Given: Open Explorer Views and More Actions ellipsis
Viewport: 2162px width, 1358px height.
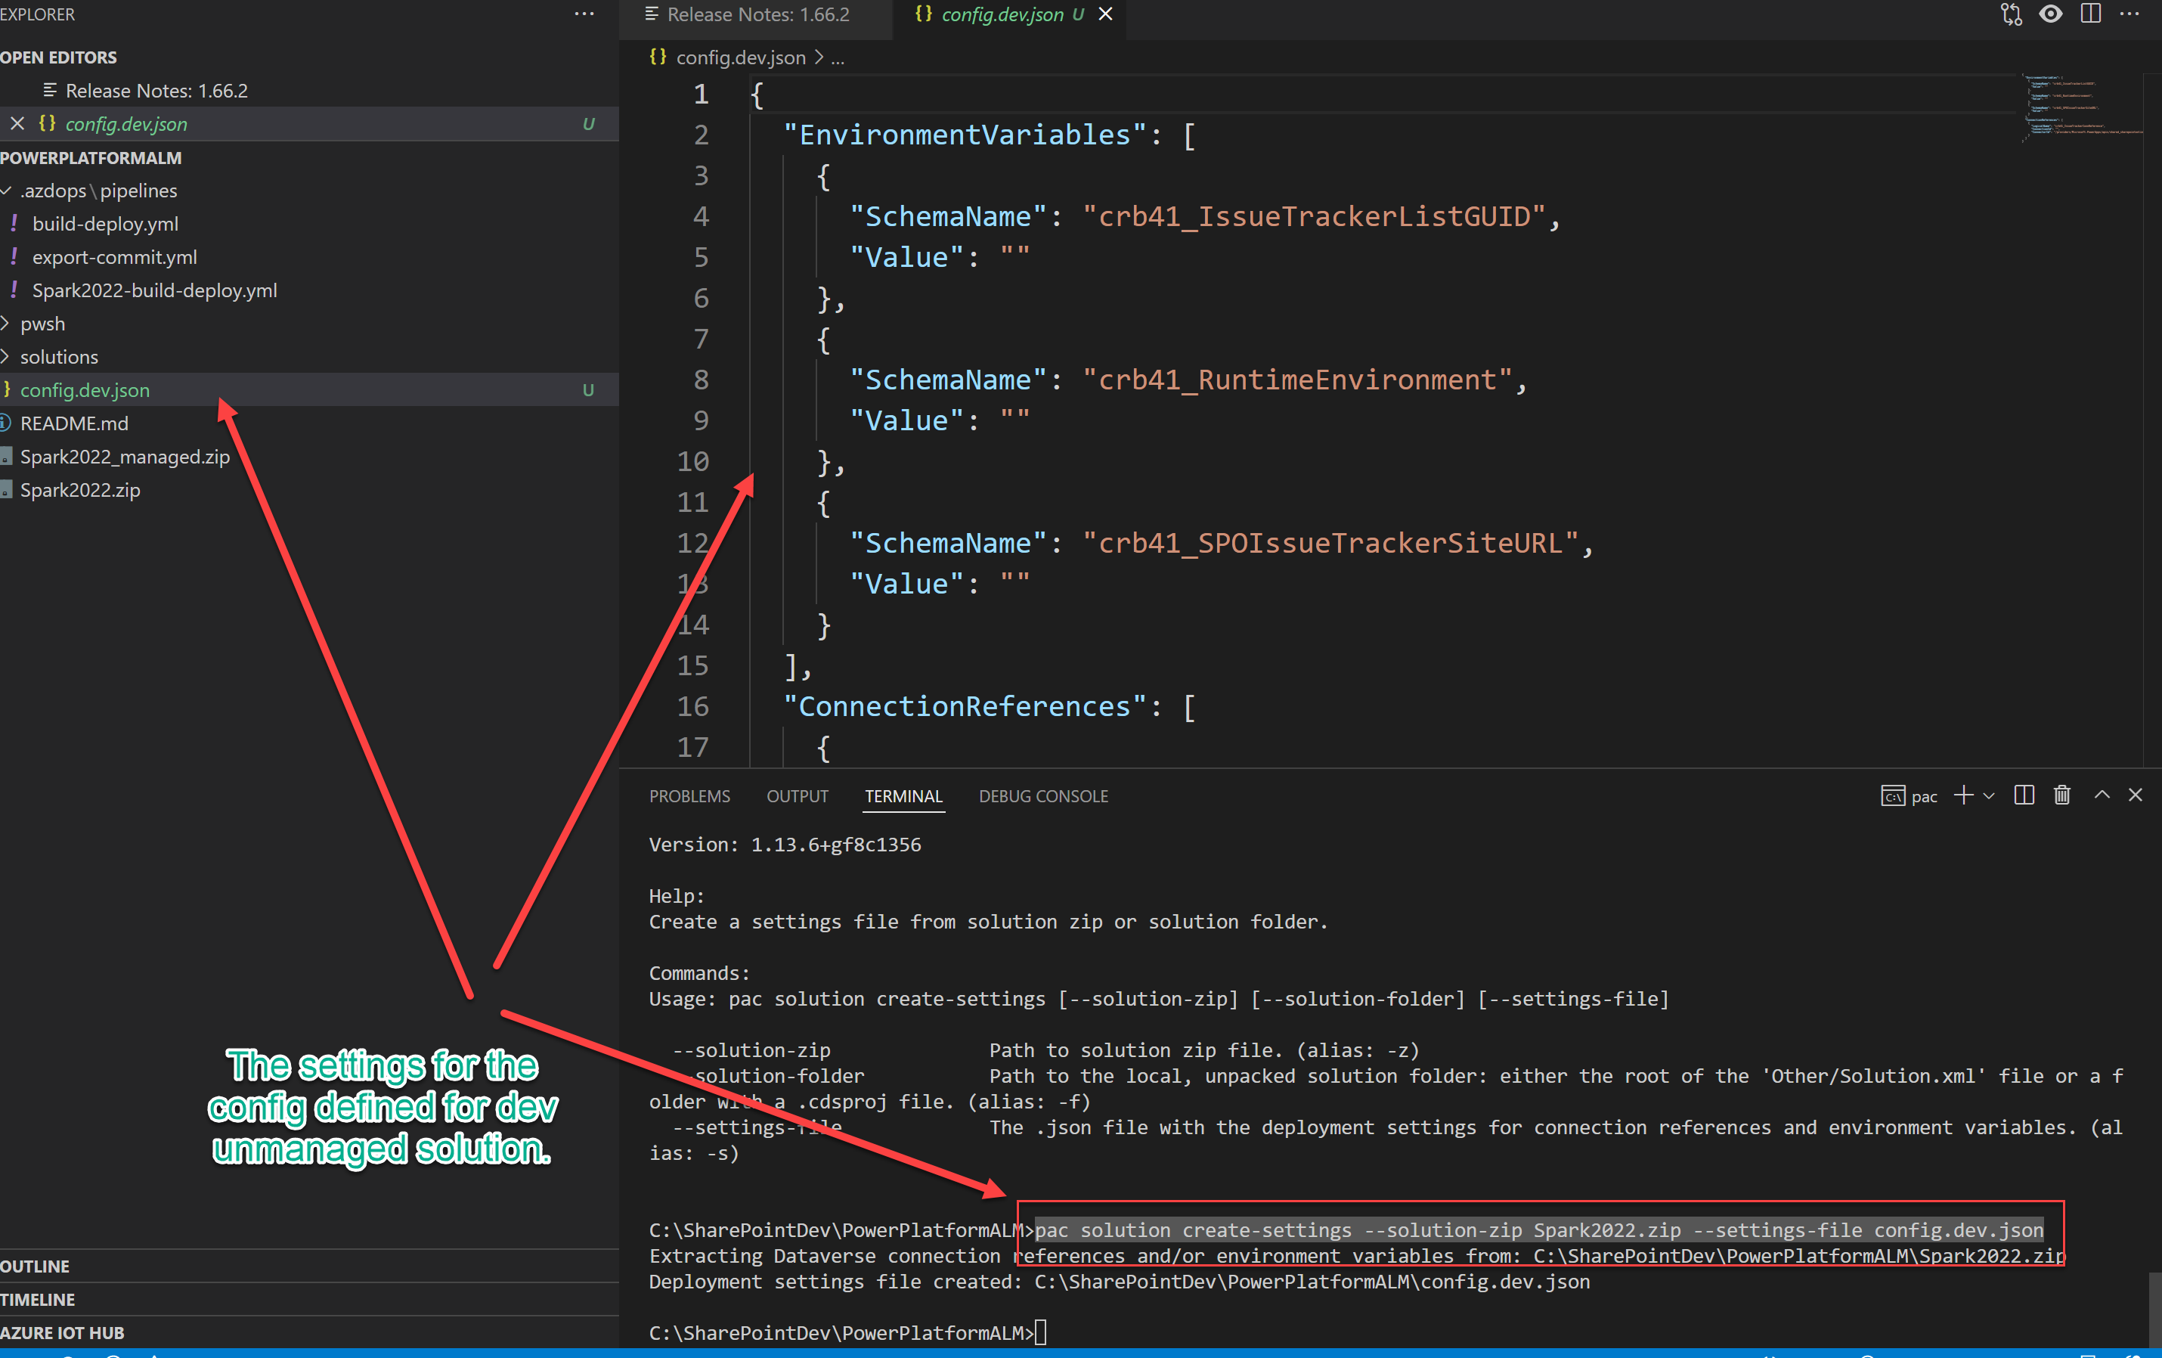Looking at the screenshot, I should (x=584, y=14).
